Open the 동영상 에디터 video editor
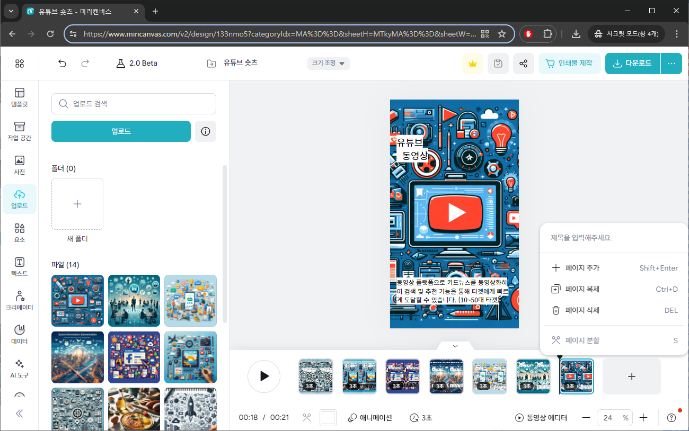 click(x=541, y=418)
